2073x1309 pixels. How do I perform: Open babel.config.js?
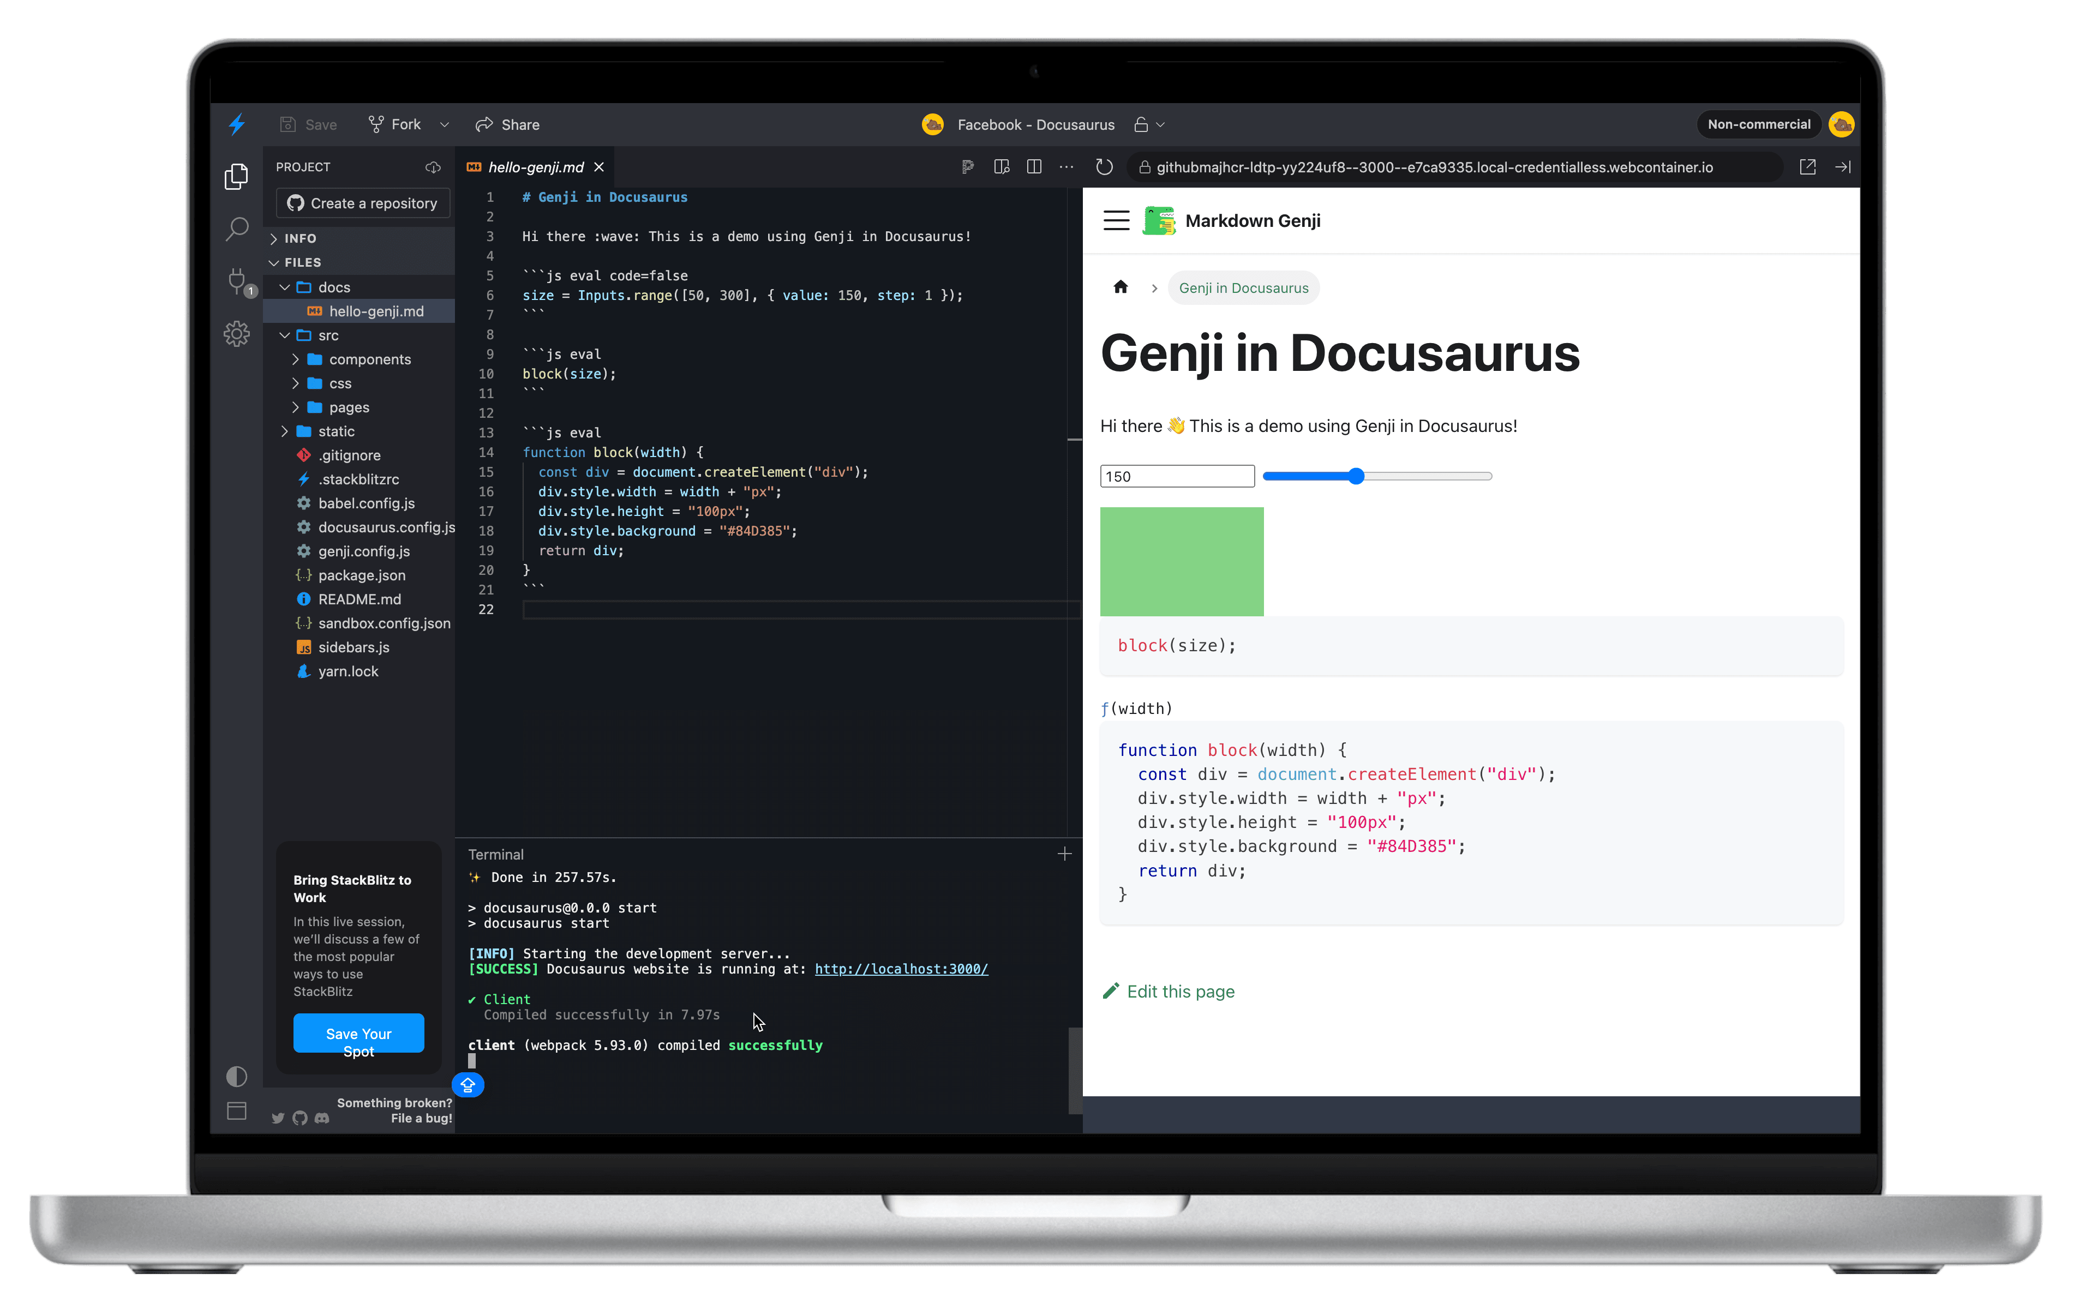pyautogui.click(x=359, y=503)
